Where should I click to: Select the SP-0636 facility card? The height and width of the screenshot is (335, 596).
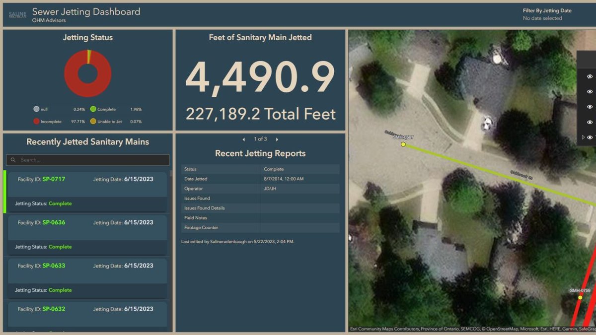click(x=87, y=235)
